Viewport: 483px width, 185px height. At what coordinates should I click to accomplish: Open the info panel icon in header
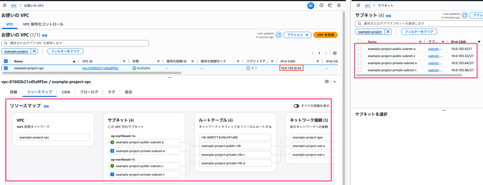321,5
